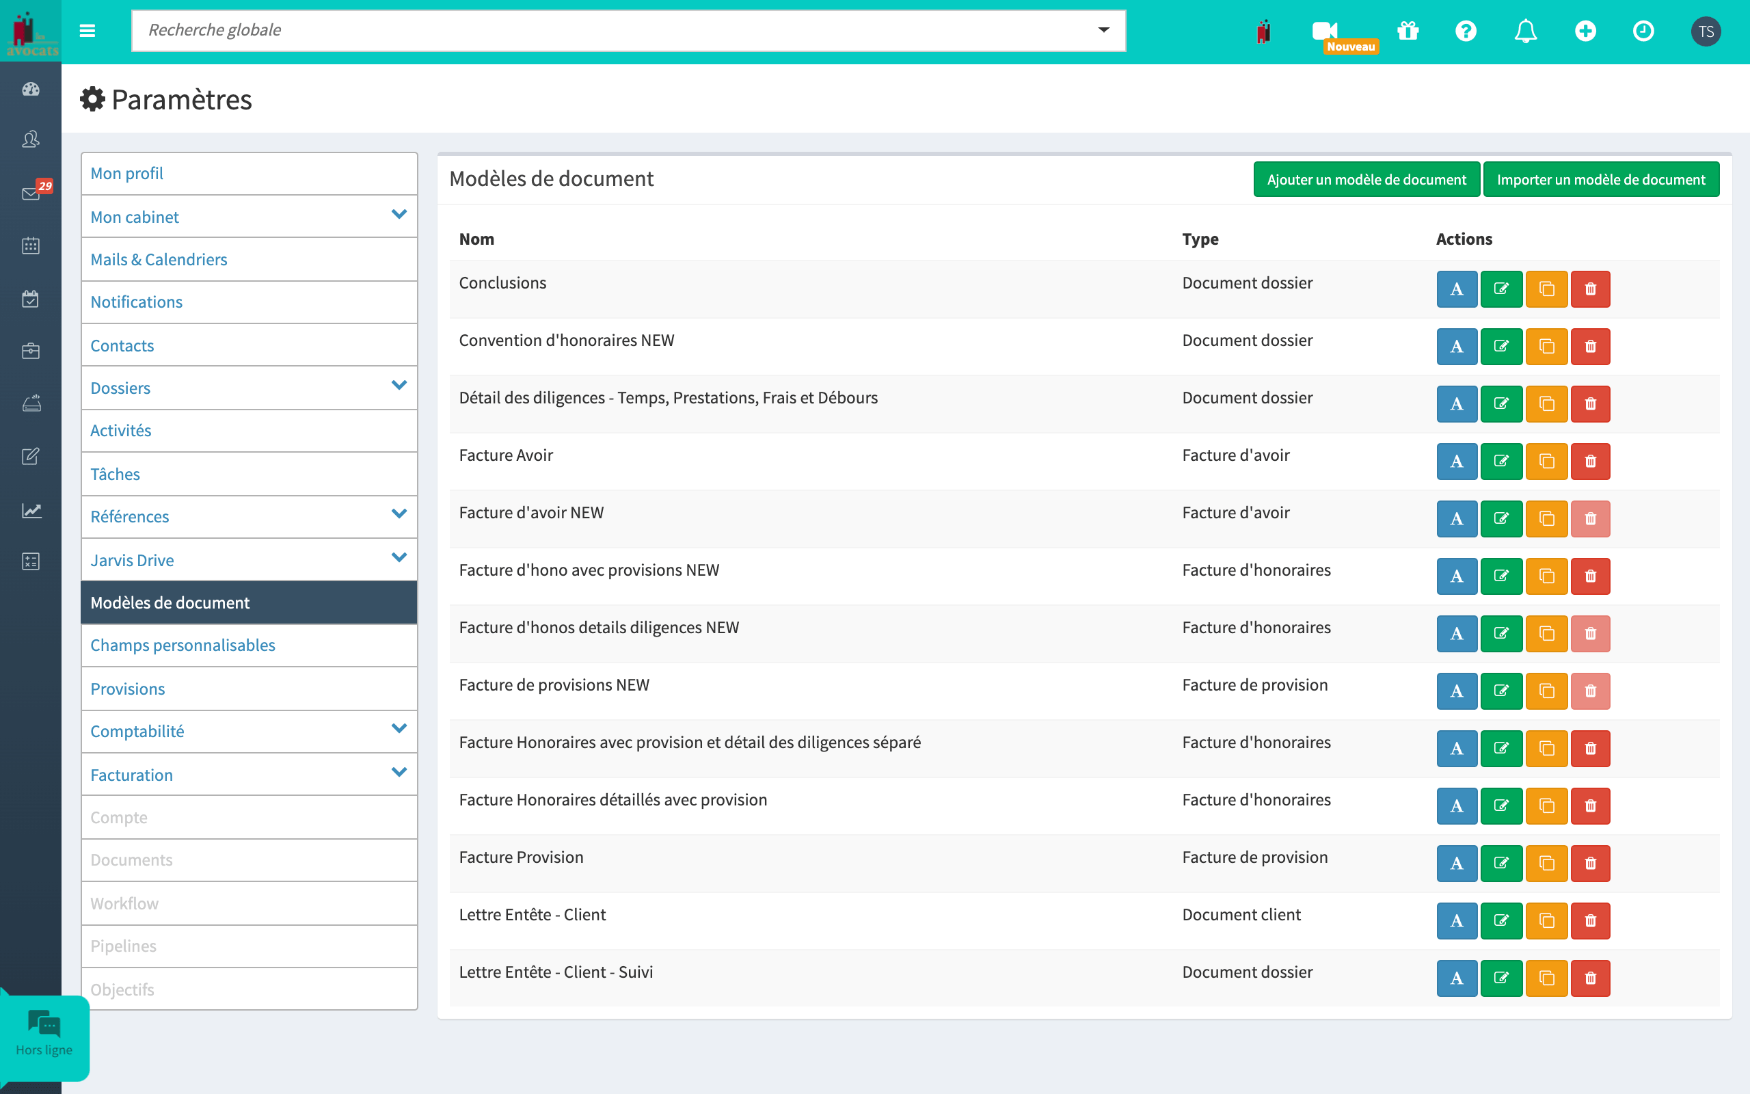This screenshot has height=1094, width=1750.
Task: Click the duplicate icon for Lettre Entête - Client
Action: pyautogui.click(x=1546, y=920)
